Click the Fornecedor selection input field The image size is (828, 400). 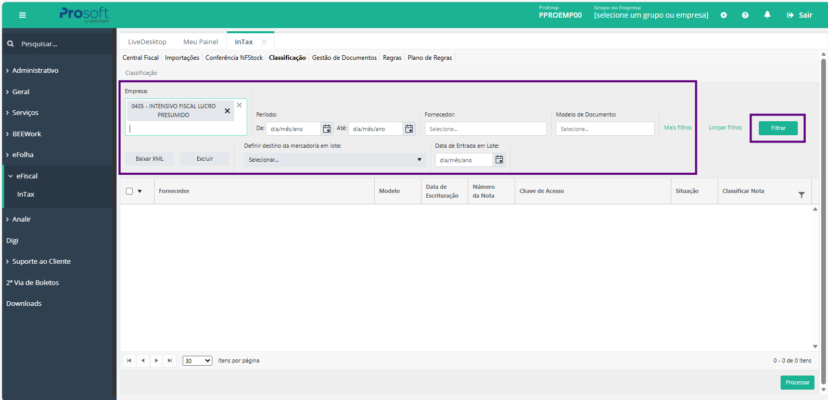485,129
